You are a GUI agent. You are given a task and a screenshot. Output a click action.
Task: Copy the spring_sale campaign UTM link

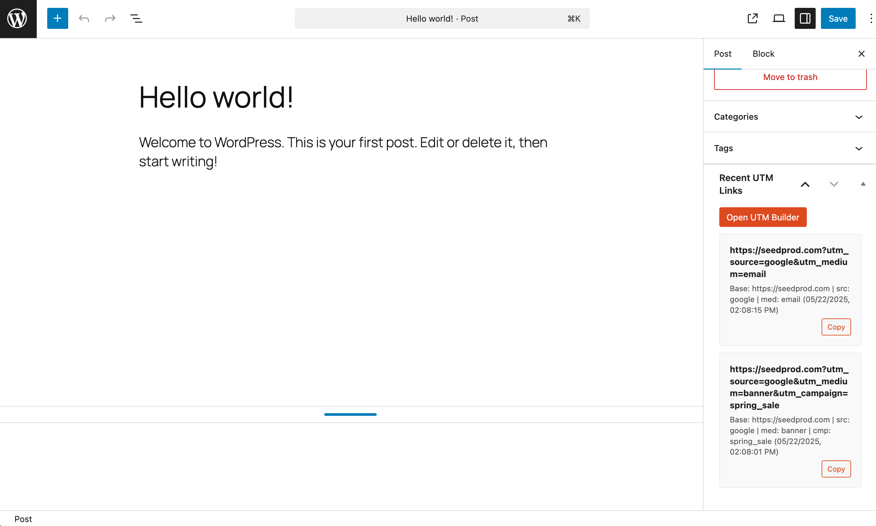coord(836,469)
